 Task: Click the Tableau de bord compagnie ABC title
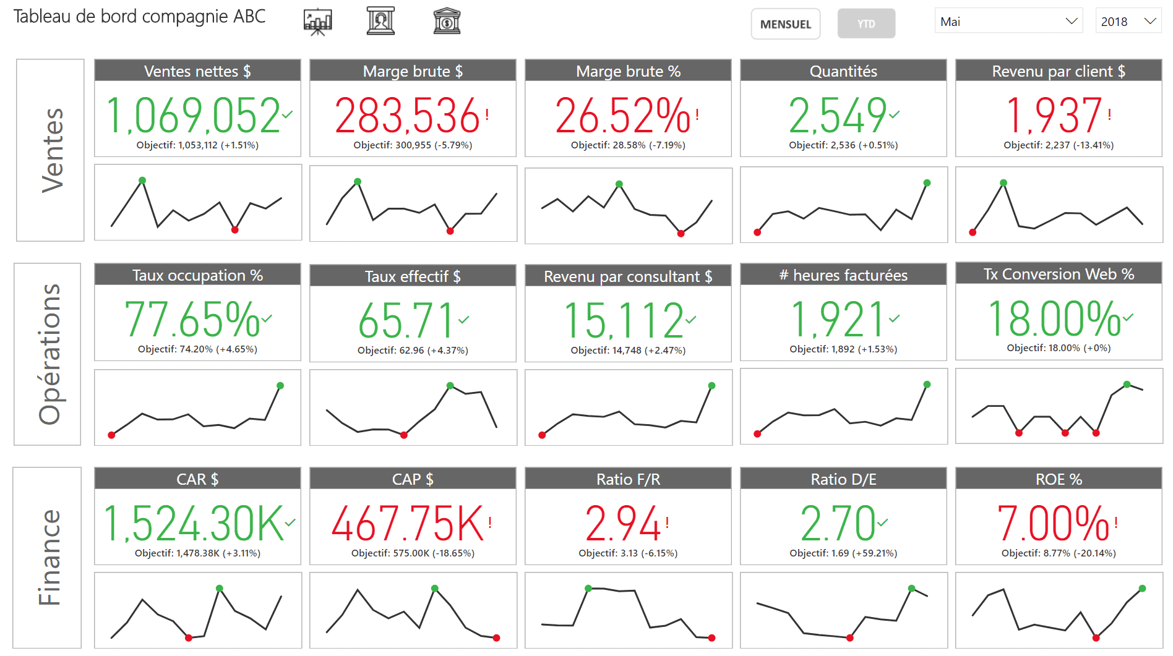coord(139,17)
